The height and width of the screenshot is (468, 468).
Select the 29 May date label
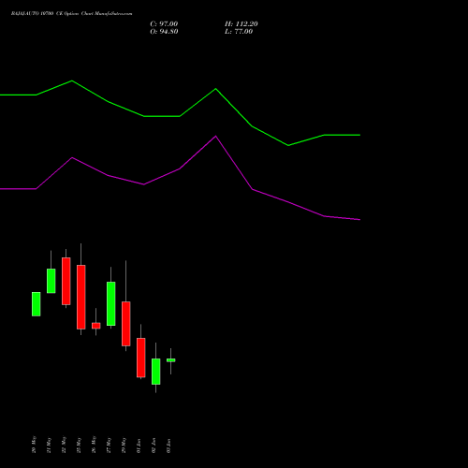click(124, 445)
